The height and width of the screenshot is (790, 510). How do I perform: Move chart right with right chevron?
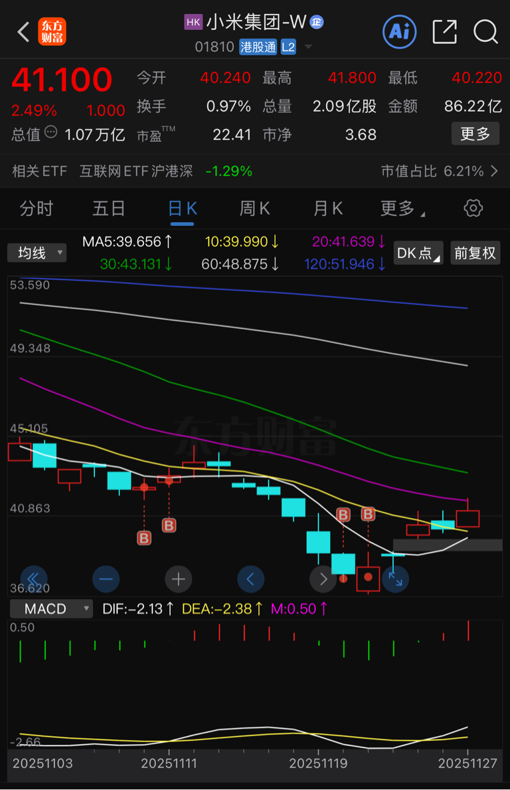coord(323,579)
